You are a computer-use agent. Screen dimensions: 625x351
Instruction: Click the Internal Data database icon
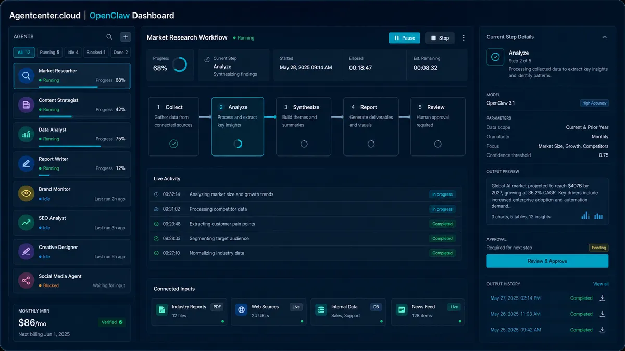tap(321, 310)
